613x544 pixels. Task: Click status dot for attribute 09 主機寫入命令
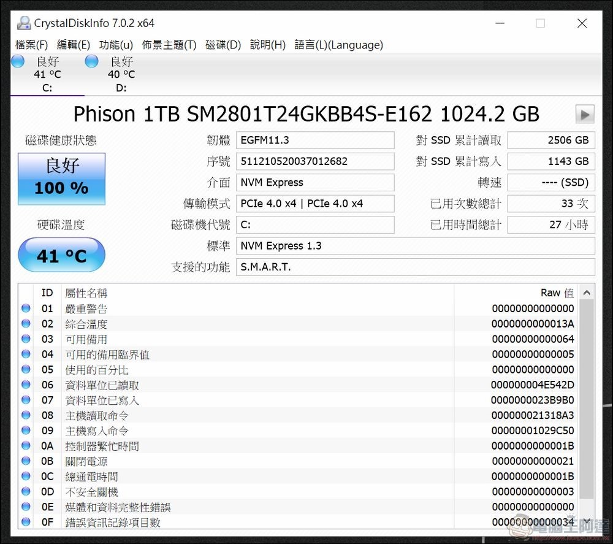[26, 430]
